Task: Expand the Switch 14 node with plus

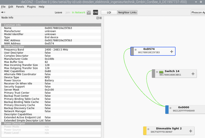Action: pyautogui.click(x=193, y=74)
